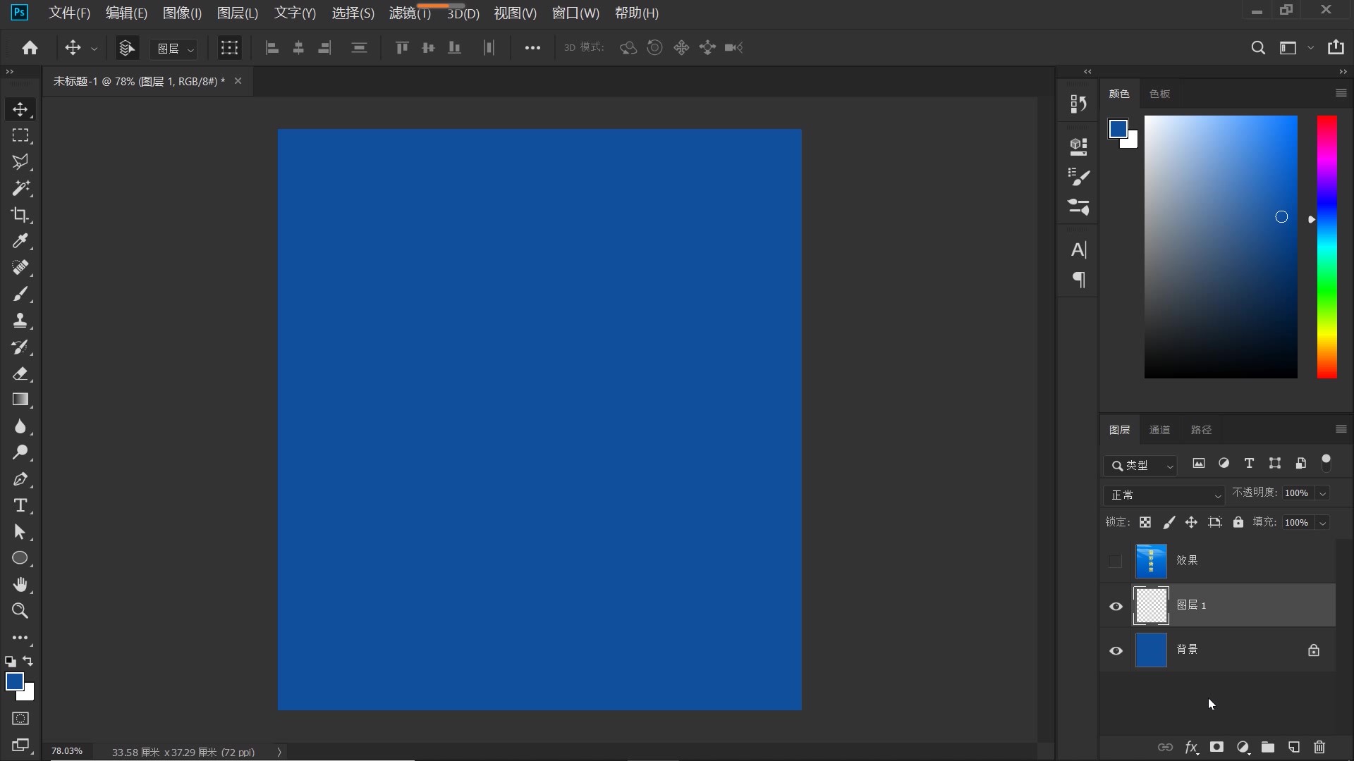
Task: Select the Crop tool
Action: (20, 215)
